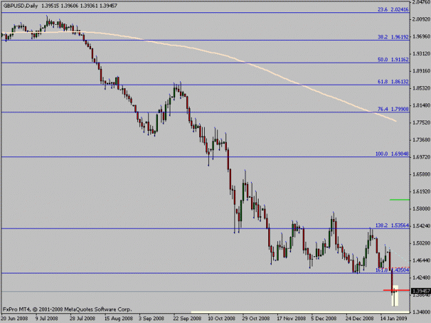
Task: Click the red horizontal price line
Action: click(x=396, y=290)
